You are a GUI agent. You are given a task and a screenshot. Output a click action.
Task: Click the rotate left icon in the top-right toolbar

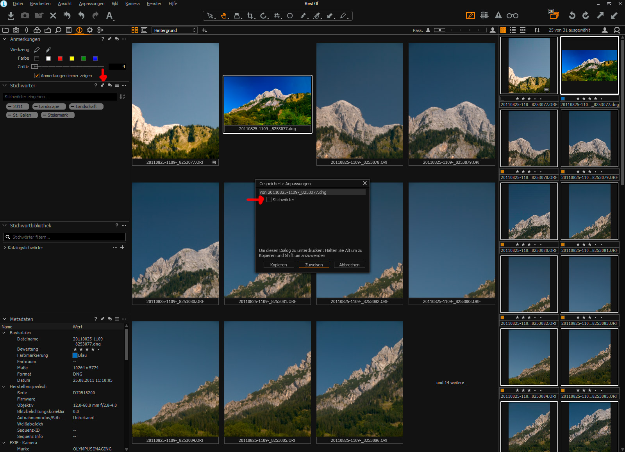click(x=572, y=16)
